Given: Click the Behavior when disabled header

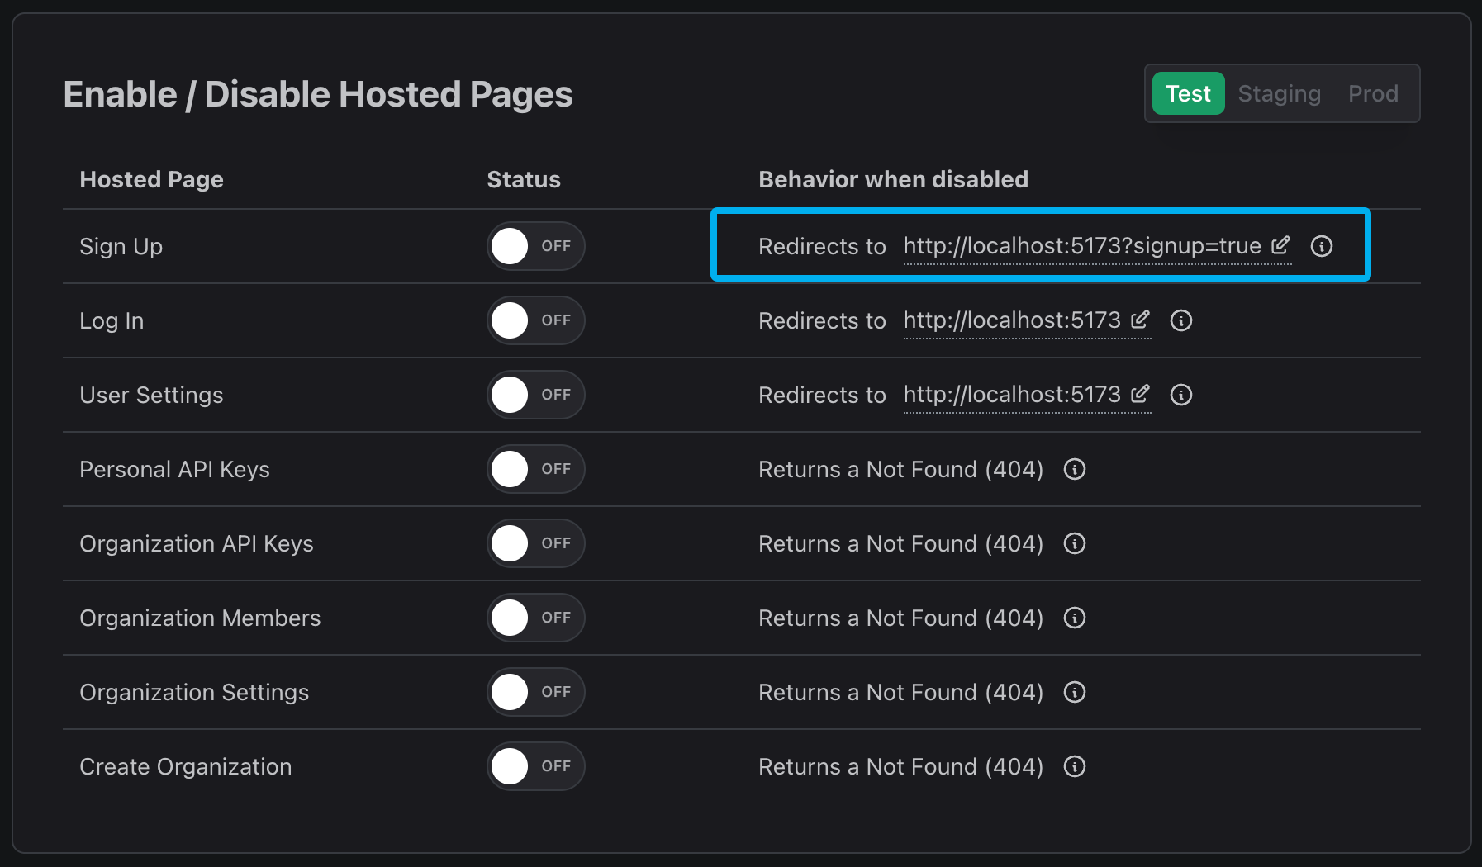Looking at the screenshot, I should pyautogui.click(x=893, y=179).
